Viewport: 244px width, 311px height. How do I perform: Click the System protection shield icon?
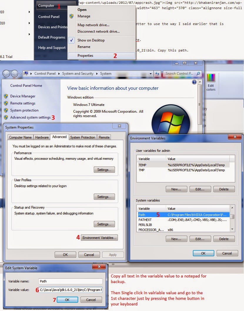pyautogui.click(x=6, y=110)
